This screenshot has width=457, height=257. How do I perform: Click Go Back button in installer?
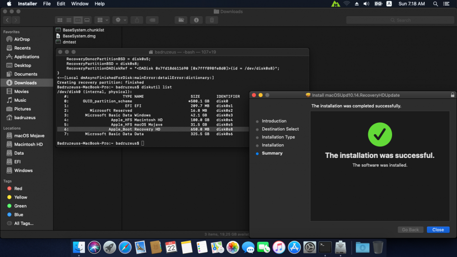(x=410, y=230)
